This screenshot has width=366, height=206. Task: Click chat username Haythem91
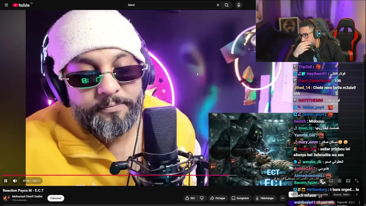click(317, 74)
